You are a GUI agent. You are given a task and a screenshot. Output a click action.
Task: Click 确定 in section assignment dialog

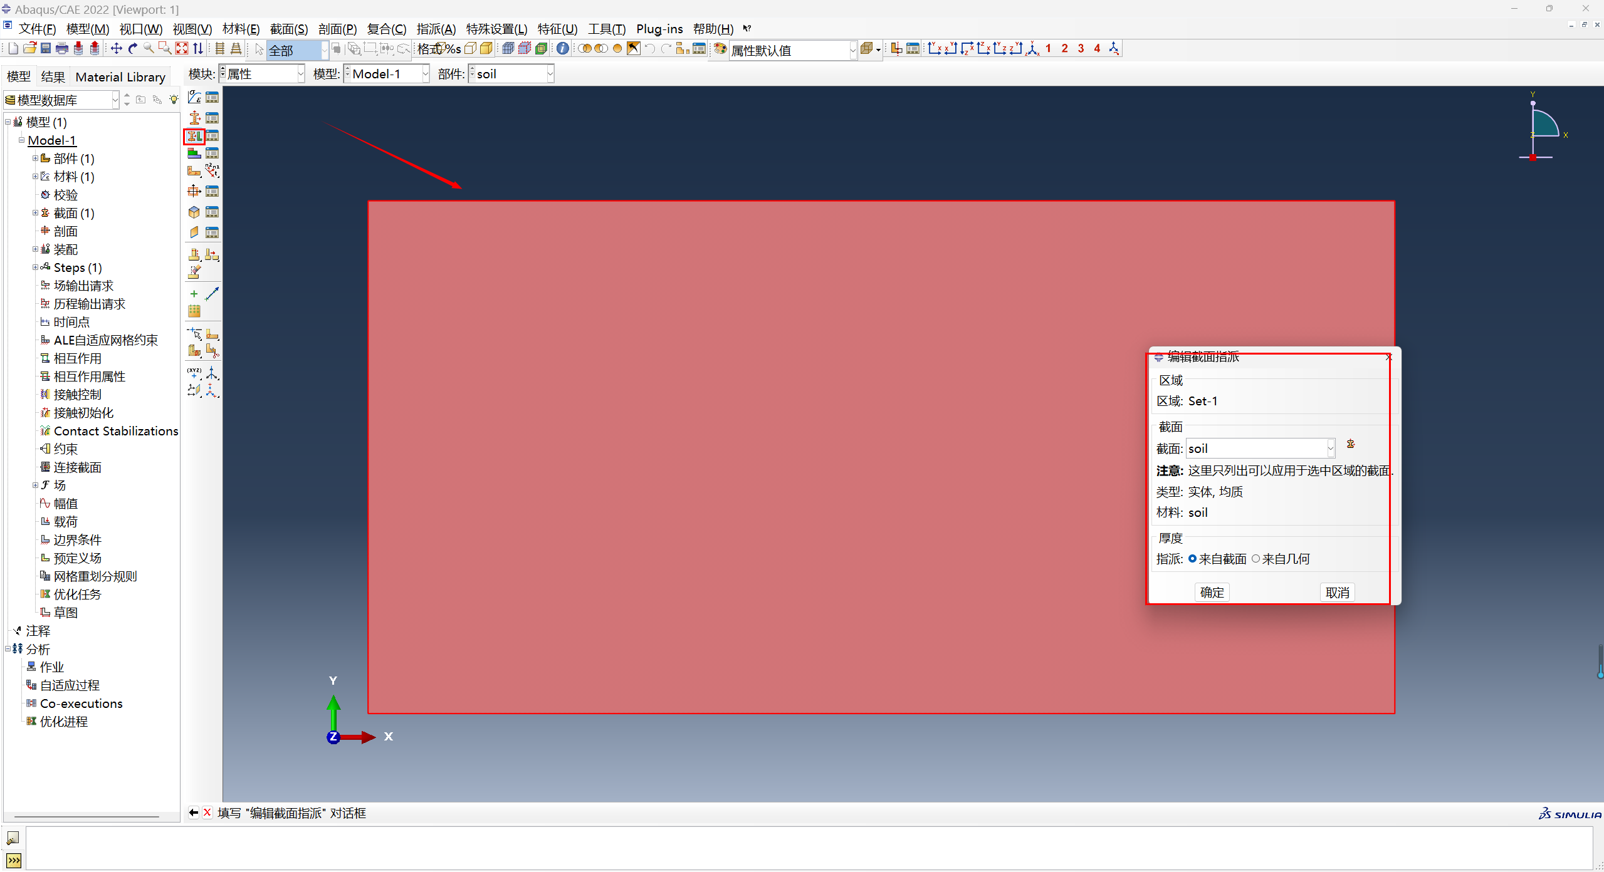[x=1212, y=593]
